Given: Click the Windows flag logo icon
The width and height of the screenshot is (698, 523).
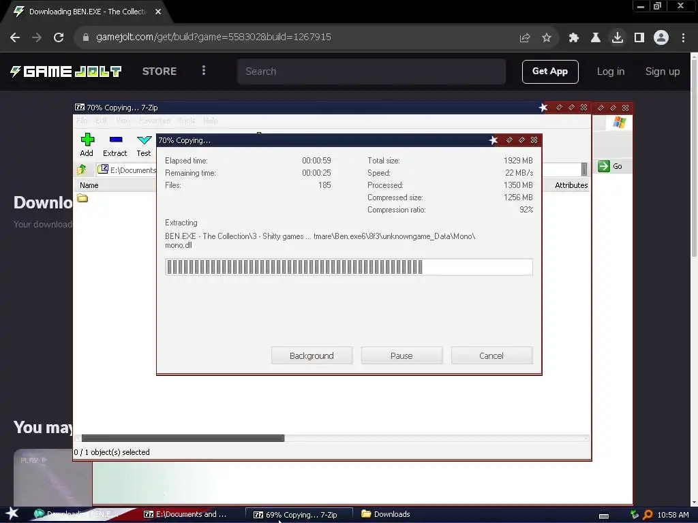Looking at the screenshot, I should [619, 122].
